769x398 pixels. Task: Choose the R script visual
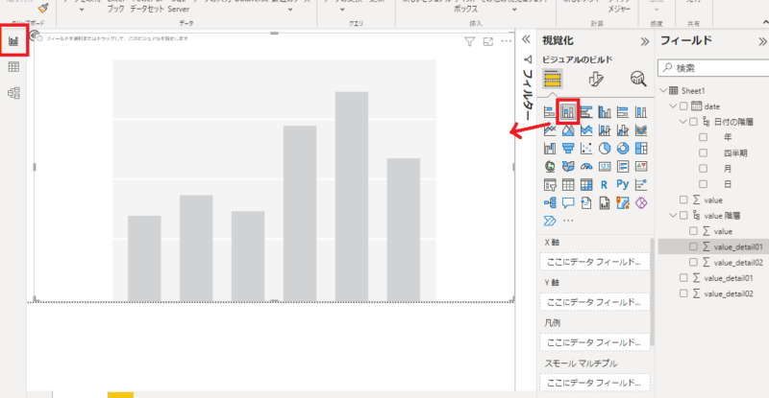coord(605,184)
